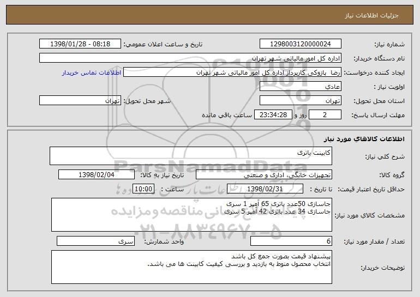Click the public announcement date field
The image size is (420, 297).
80,44
